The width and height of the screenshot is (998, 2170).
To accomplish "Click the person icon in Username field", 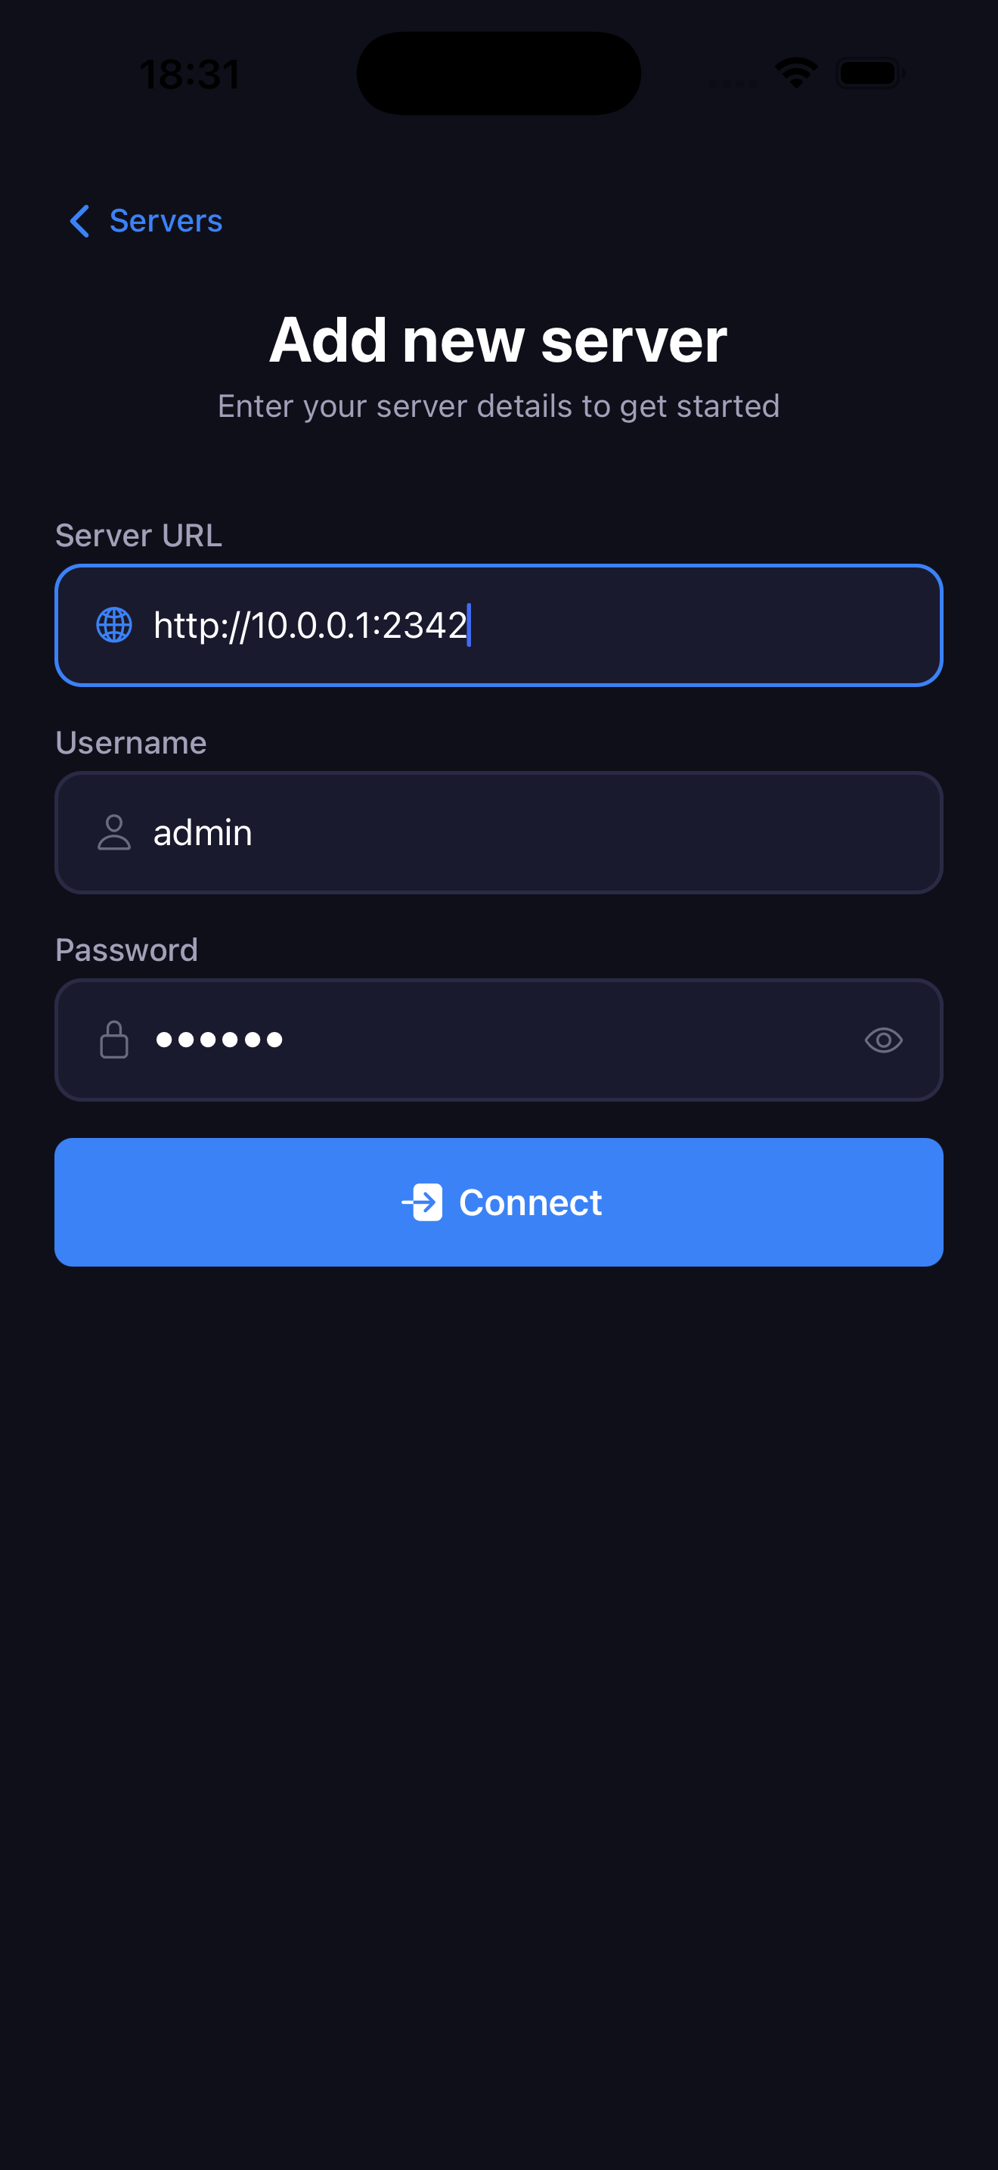I will [x=114, y=832].
